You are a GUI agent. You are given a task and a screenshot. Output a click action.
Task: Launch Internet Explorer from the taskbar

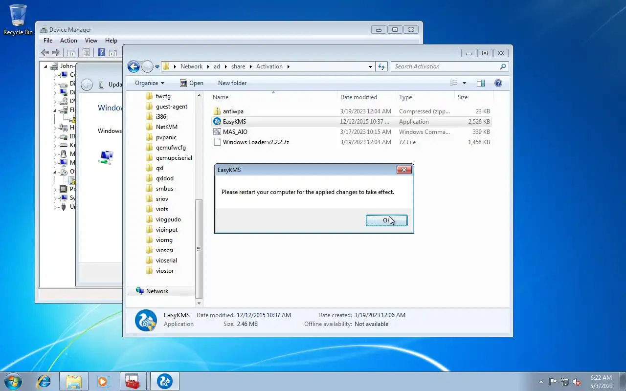(44, 381)
